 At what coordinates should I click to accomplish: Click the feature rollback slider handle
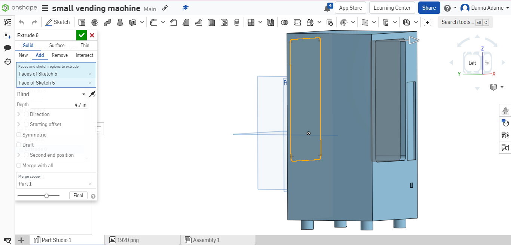tap(46, 195)
